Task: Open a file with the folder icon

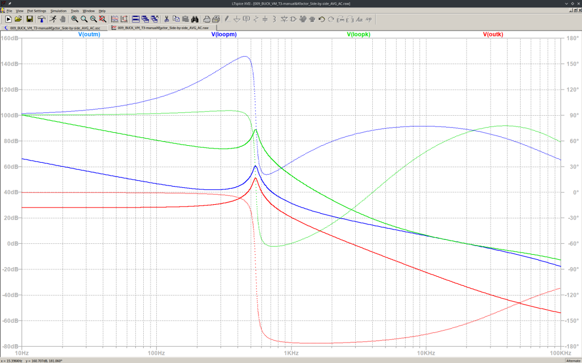Action: [x=18, y=19]
